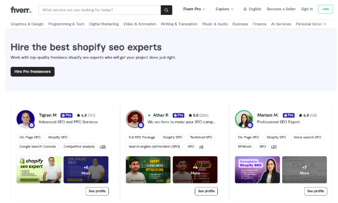Select Full SEO Package tag
This screenshot has width=338, height=203.
142,137
